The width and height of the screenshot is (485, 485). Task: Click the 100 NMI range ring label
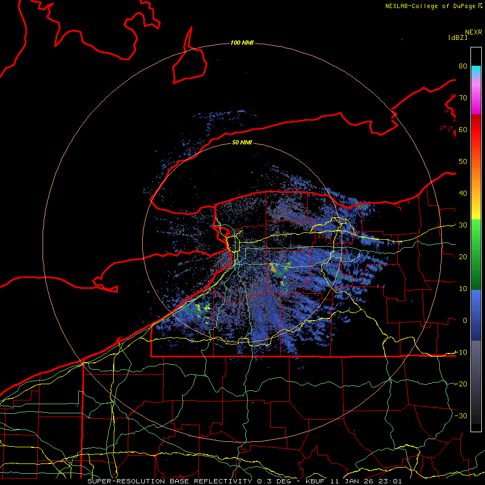coord(242,43)
